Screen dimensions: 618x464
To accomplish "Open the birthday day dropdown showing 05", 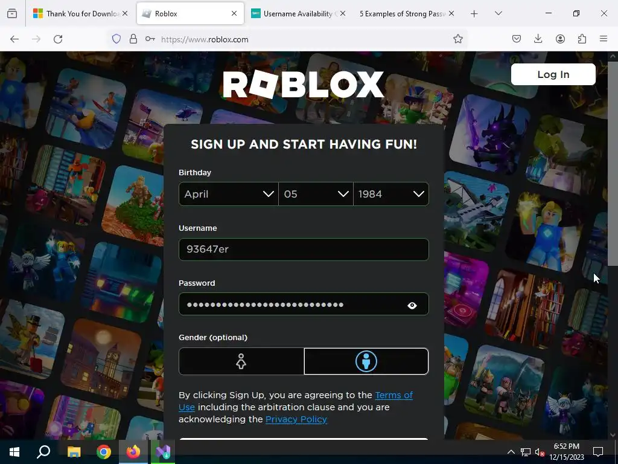I will [316, 194].
